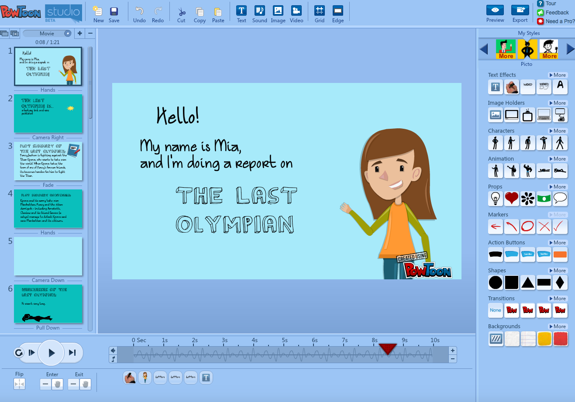Image resolution: width=575 pixels, height=402 pixels.
Task: Select slide 1 thumbnail
Action: (x=48, y=66)
